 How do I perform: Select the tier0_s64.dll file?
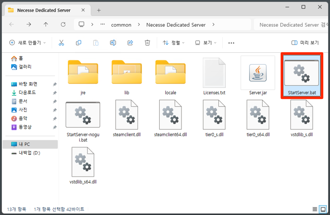pyautogui.click(x=258, y=119)
